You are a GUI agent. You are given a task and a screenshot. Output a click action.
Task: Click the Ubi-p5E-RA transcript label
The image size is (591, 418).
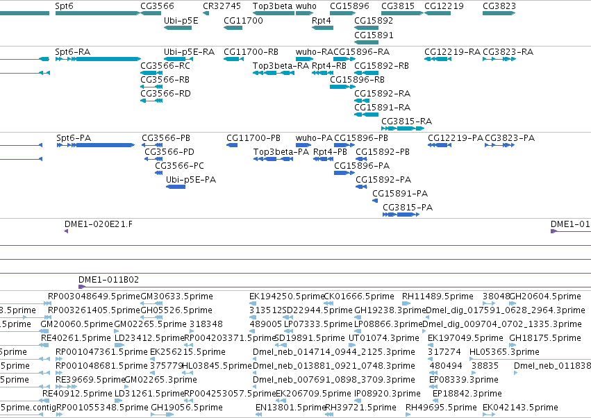point(189,51)
